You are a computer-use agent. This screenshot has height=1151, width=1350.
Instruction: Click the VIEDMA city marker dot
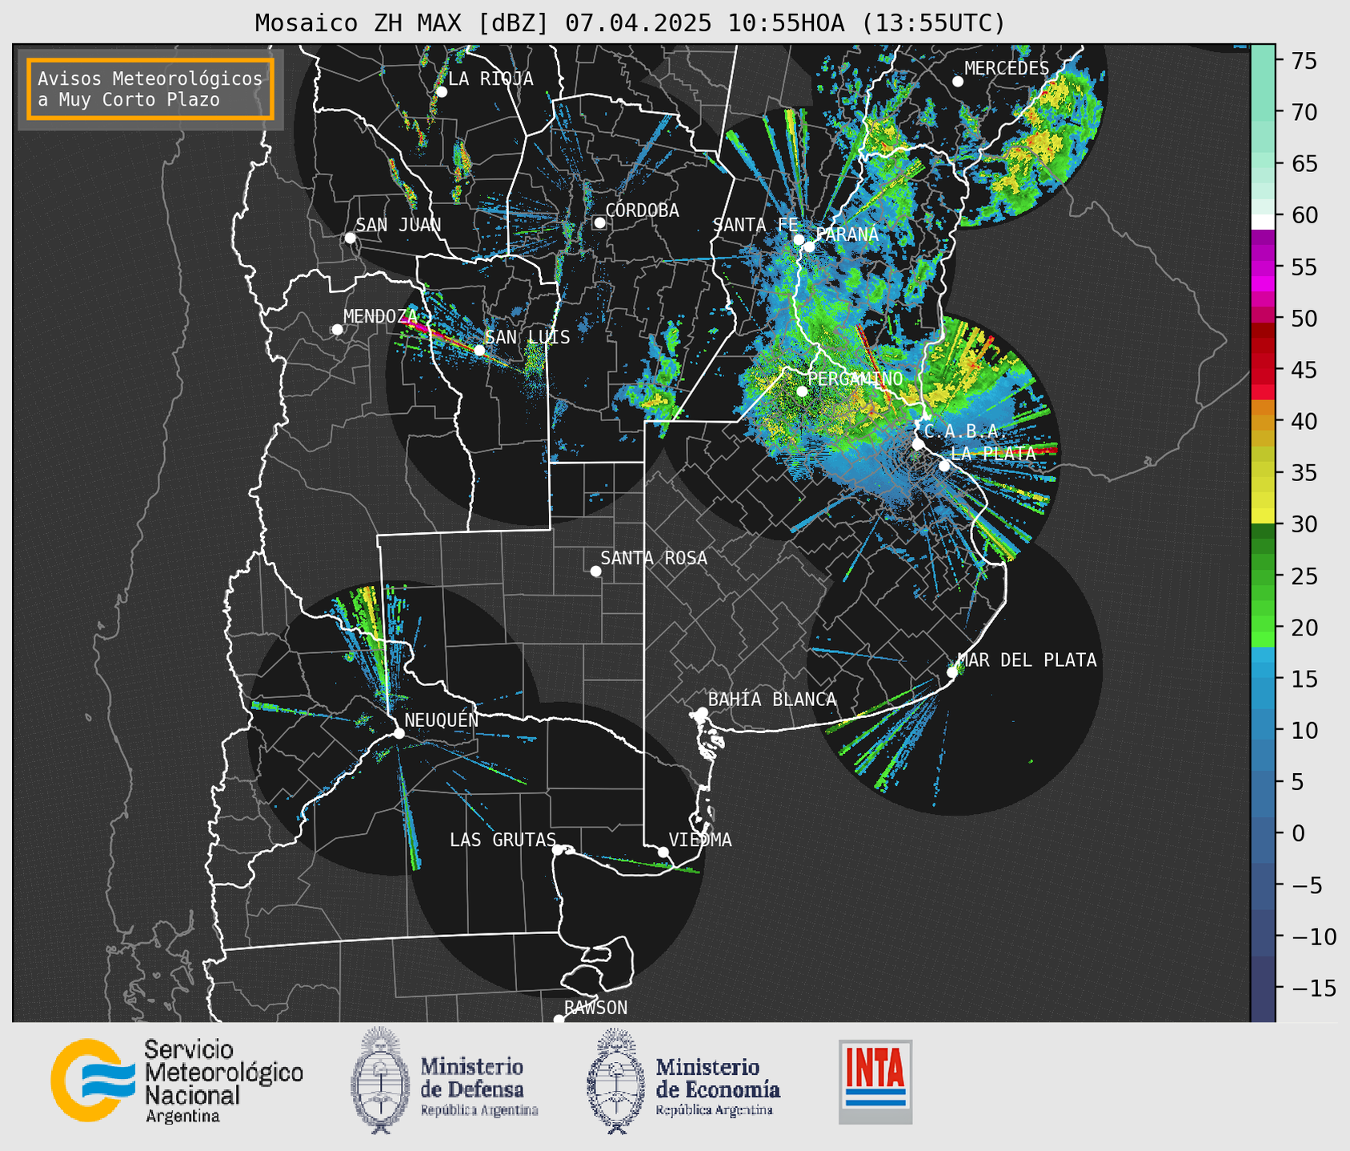click(x=663, y=852)
